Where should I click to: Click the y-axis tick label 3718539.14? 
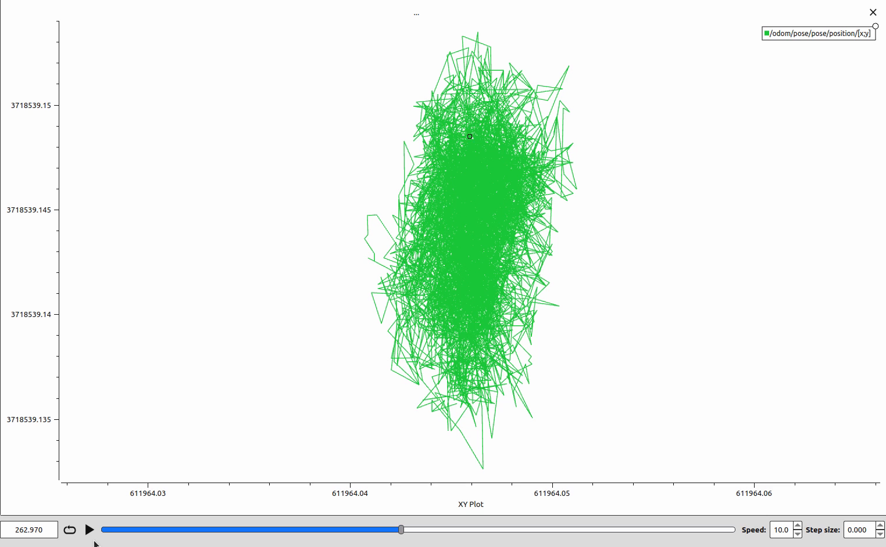[31, 314]
